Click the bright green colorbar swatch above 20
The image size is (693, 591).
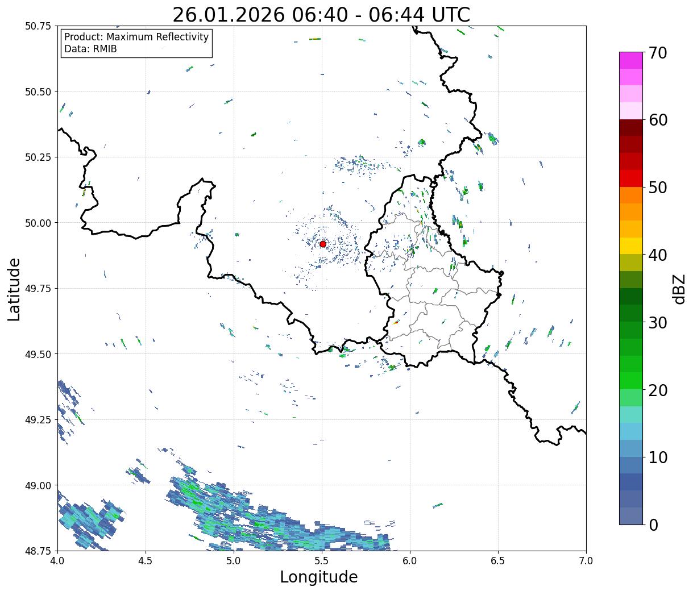click(x=631, y=381)
